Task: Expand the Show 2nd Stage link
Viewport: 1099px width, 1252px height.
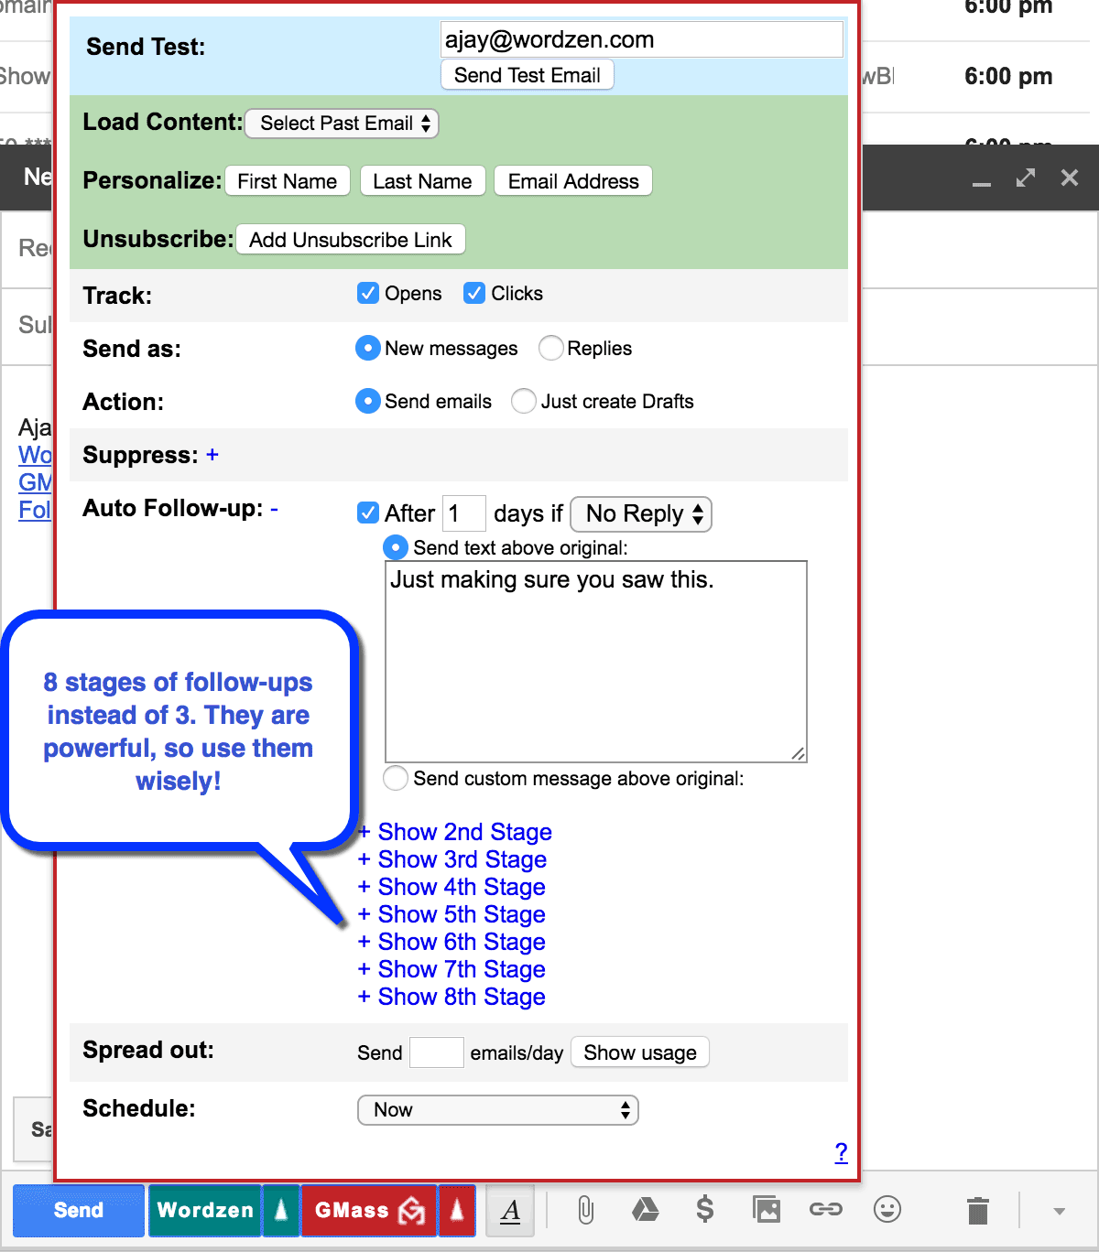Action: pos(464,832)
